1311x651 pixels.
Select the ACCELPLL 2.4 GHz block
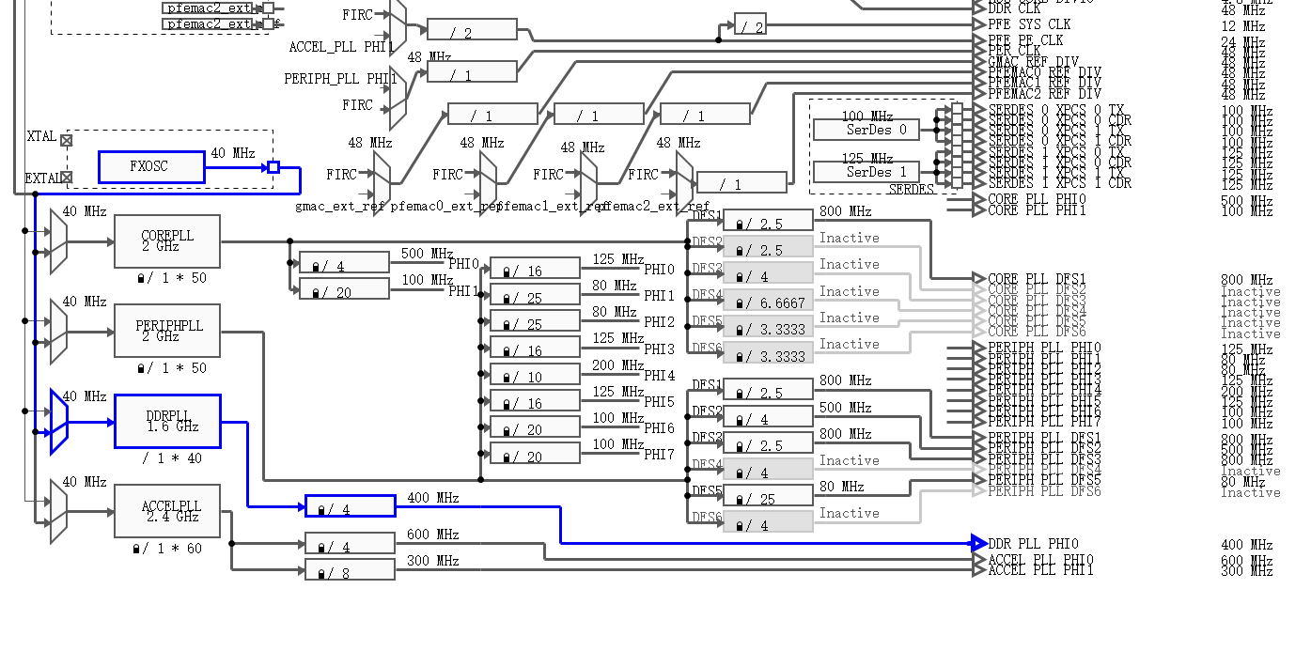(x=167, y=511)
